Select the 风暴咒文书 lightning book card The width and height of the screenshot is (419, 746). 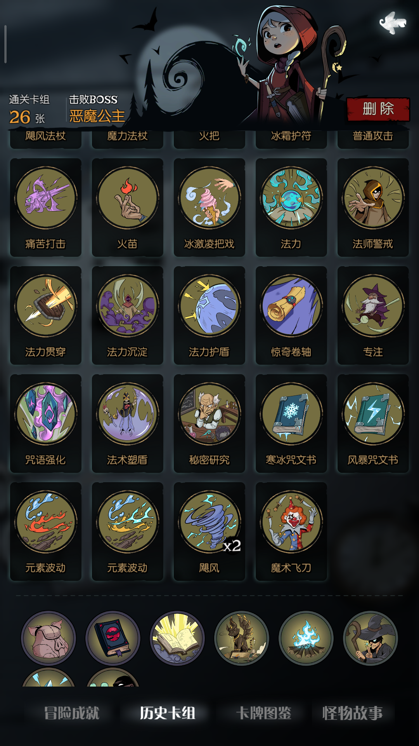373,423
